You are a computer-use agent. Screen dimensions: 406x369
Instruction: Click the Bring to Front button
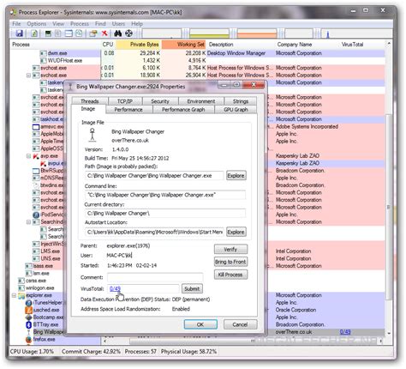(230, 262)
